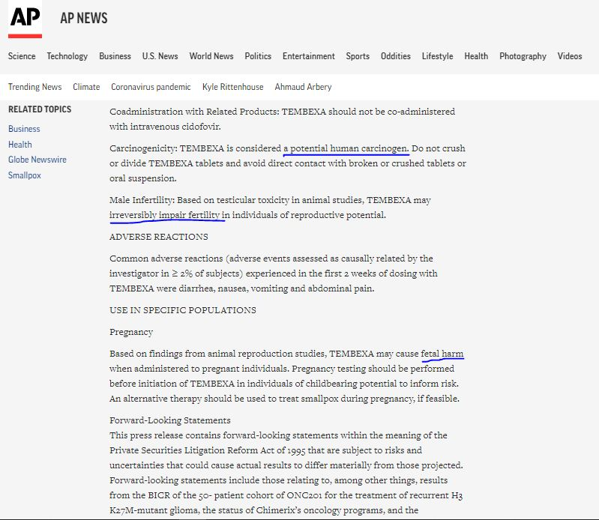
Task: Open Business under Related Topics
Action: tap(24, 129)
